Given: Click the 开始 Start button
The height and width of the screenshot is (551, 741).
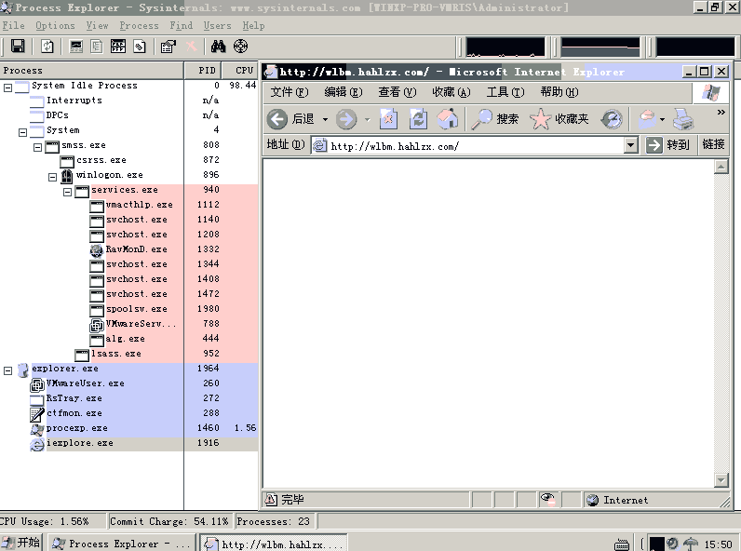Looking at the screenshot, I should click(x=21, y=543).
